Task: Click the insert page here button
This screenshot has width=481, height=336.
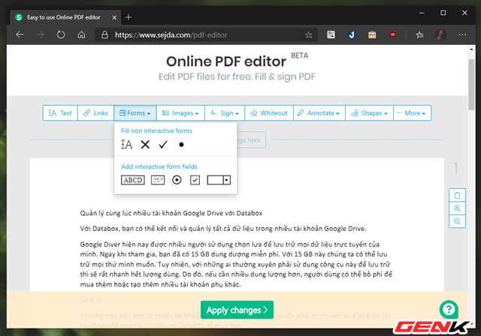Action: tap(251, 139)
